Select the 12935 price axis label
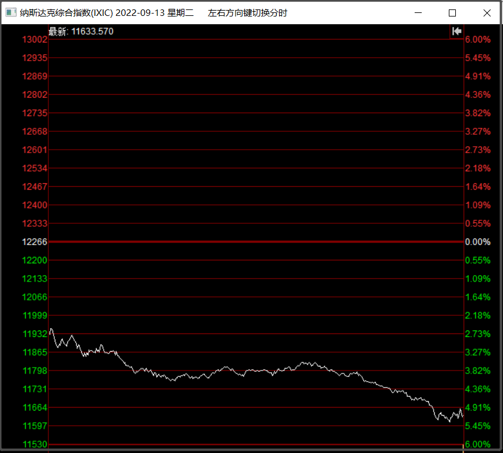 [35, 58]
